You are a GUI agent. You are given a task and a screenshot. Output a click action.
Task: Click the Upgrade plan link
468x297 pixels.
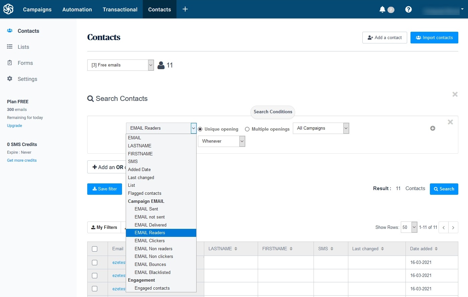point(14,126)
